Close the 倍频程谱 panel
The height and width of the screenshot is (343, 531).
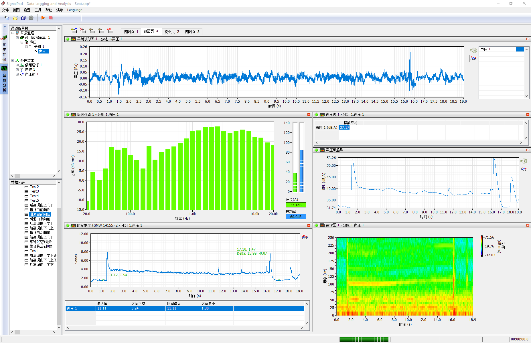point(309,114)
